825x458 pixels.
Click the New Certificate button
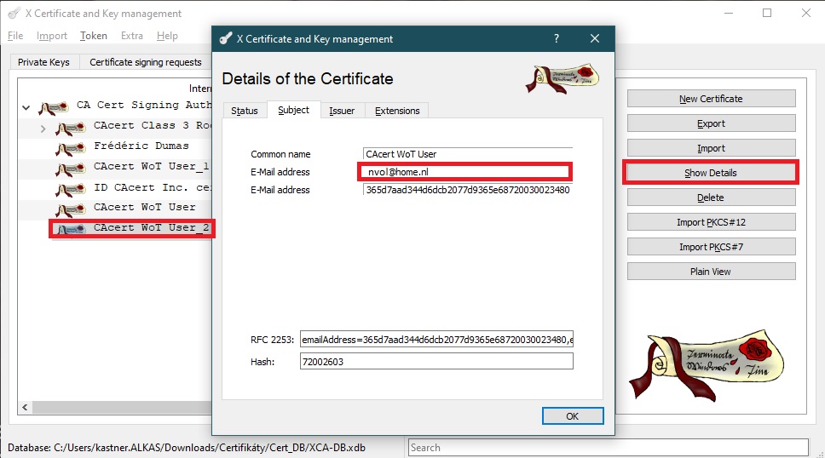pos(711,99)
